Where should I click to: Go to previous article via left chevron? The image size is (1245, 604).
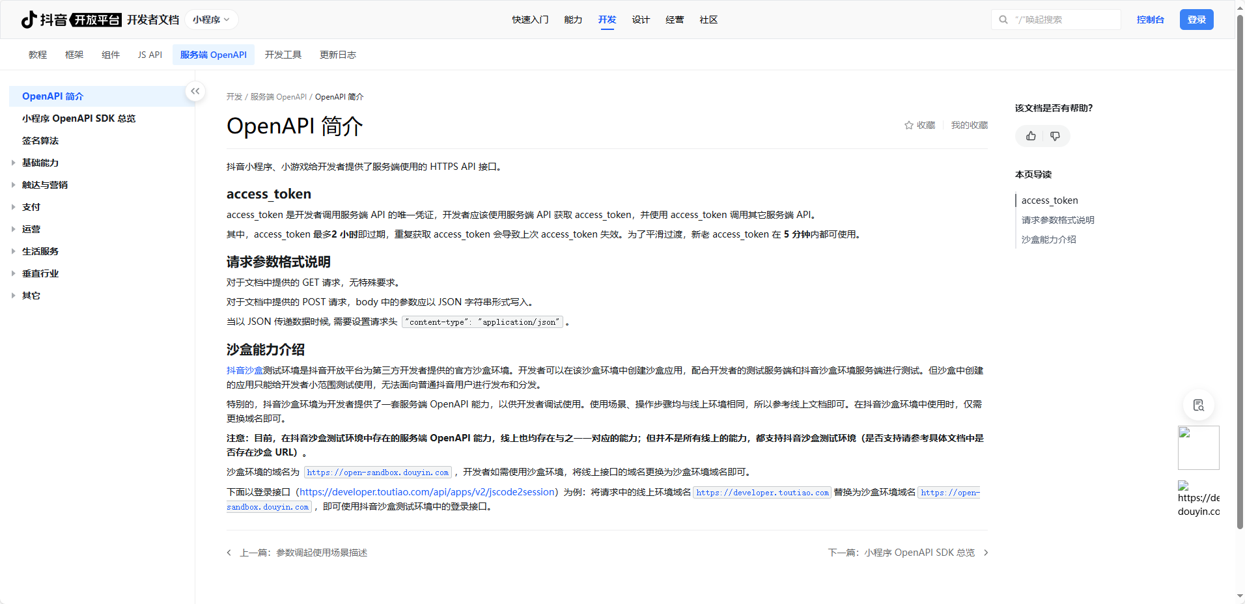tap(229, 553)
